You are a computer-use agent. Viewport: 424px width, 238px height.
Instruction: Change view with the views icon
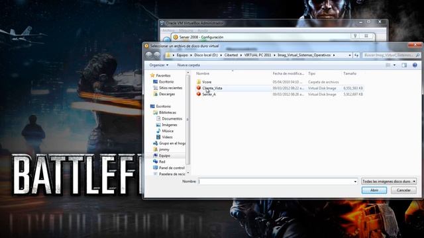tap(388, 65)
